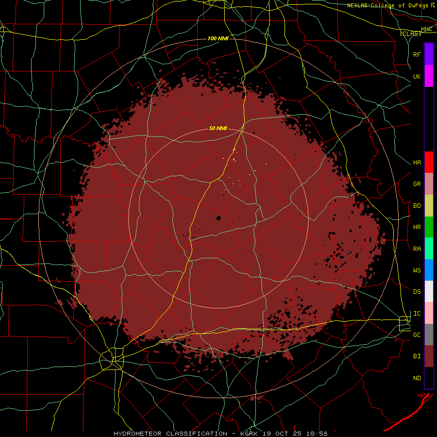Click the GC legend label

(417, 335)
